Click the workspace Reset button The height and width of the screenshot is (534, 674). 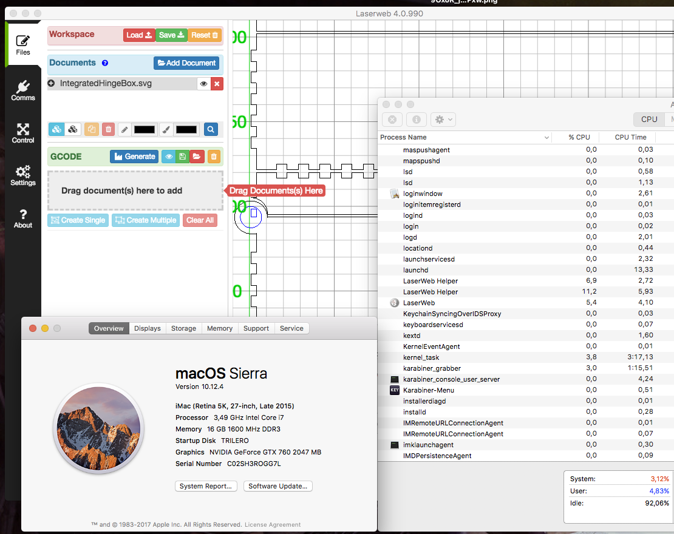coord(205,35)
